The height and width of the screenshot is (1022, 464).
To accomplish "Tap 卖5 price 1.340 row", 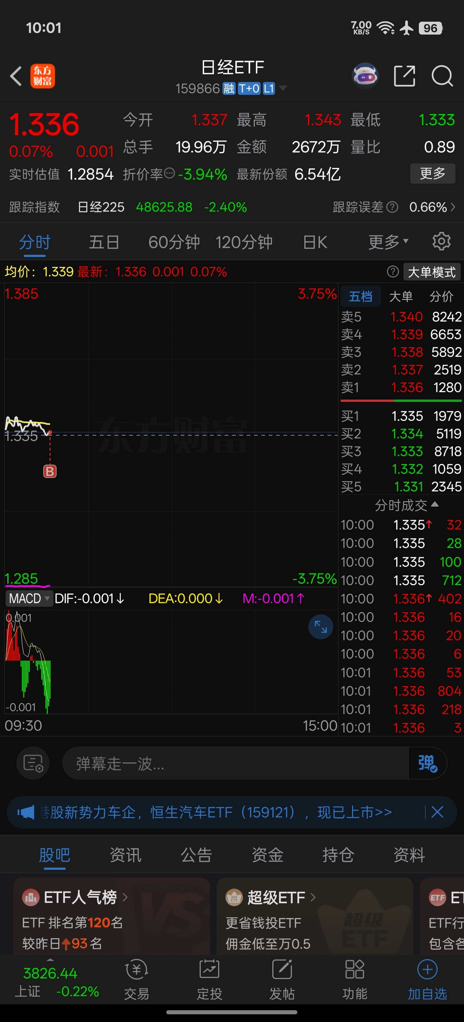I will pyautogui.click(x=401, y=317).
